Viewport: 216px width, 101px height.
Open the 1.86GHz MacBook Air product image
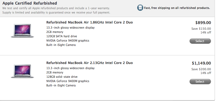click(x=22, y=31)
